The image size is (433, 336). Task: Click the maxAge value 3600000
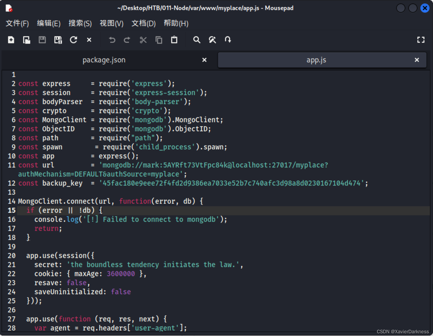(121, 274)
